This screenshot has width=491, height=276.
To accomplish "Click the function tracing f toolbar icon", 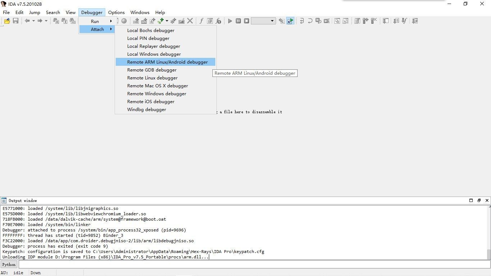I will pyautogui.click(x=404, y=21).
